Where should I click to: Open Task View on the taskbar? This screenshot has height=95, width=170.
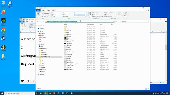(41, 93)
